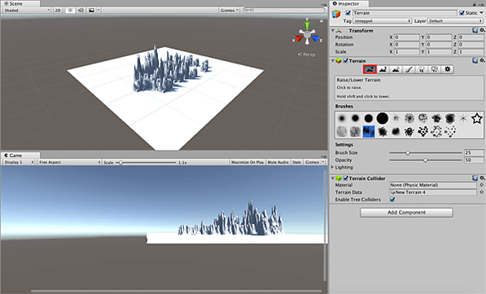Screen dimensions: 486x294
Task: Disable Enable Tree Colliders checkbox
Action: click(x=392, y=200)
